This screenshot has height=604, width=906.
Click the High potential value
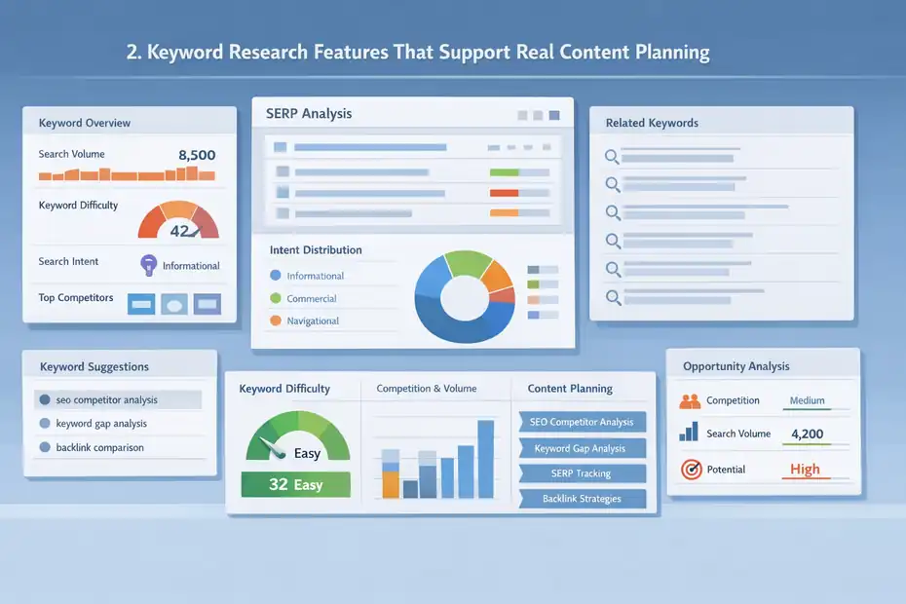point(805,469)
